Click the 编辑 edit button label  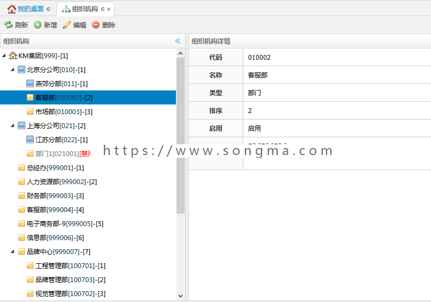coord(80,25)
